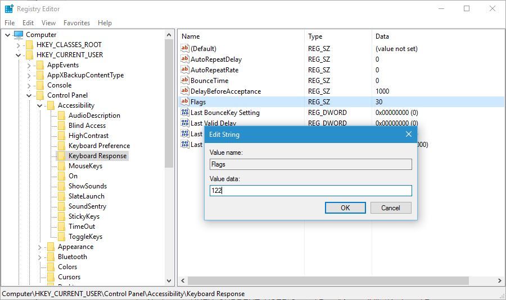Select the On key
The height and width of the screenshot is (300, 506).
coord(73,176)
